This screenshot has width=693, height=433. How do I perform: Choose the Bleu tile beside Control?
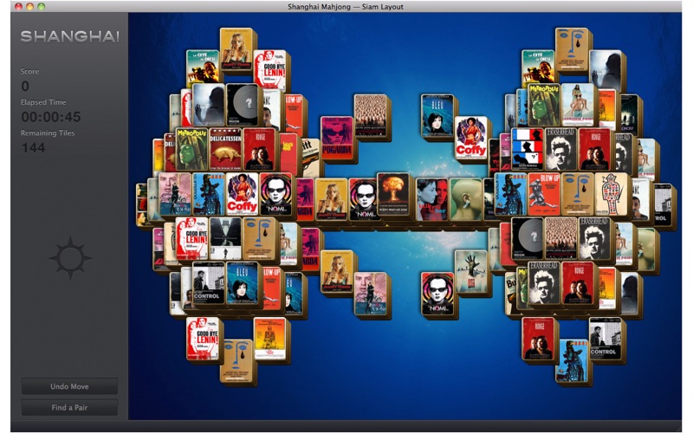243,283
